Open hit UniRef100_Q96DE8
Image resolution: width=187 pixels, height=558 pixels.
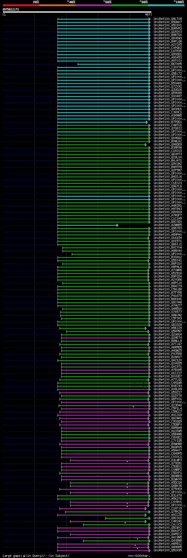tap(168, 144)
